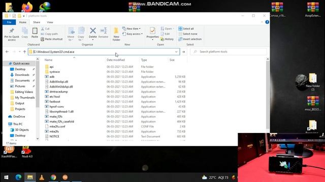Sort by the Size column header
The height and width of the screenshot is (182, 325).
pyautogui.click(x=172, y=60)
